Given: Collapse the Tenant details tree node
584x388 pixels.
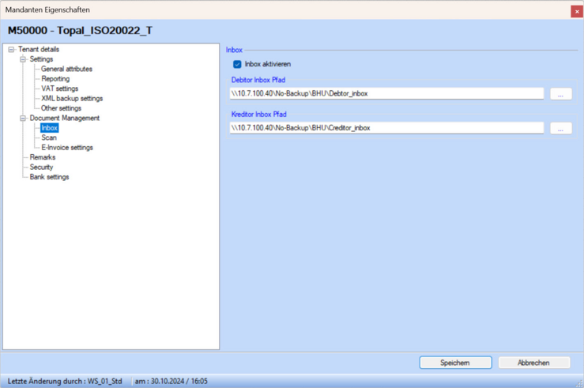Looking at the screenshot, I should [11, 50].
